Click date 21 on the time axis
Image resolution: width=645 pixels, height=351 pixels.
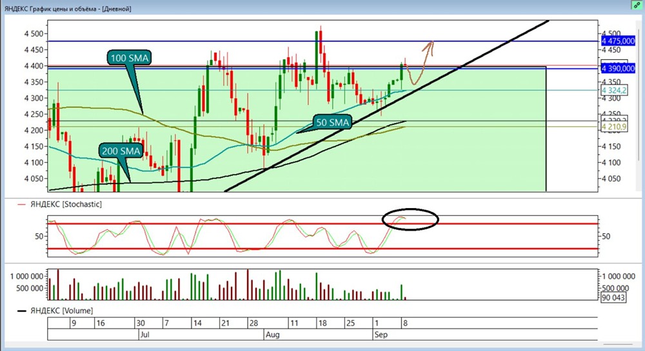225,323
